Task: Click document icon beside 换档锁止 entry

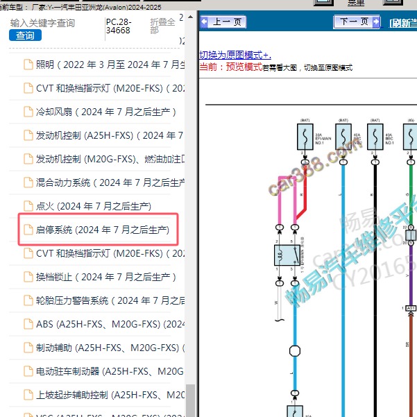Action: click(x=28, y=277)
